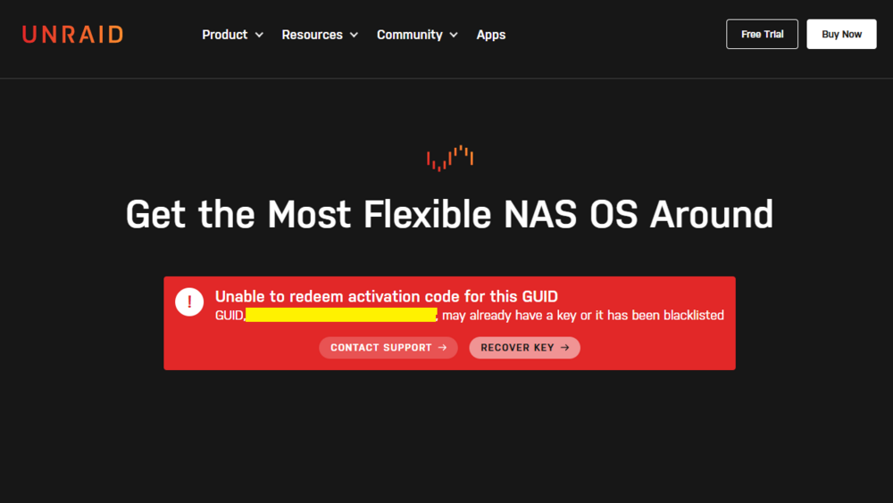Click the arrow in Contact Support
Viewport: 893px width, 503px height.
(x=443, y=348)
